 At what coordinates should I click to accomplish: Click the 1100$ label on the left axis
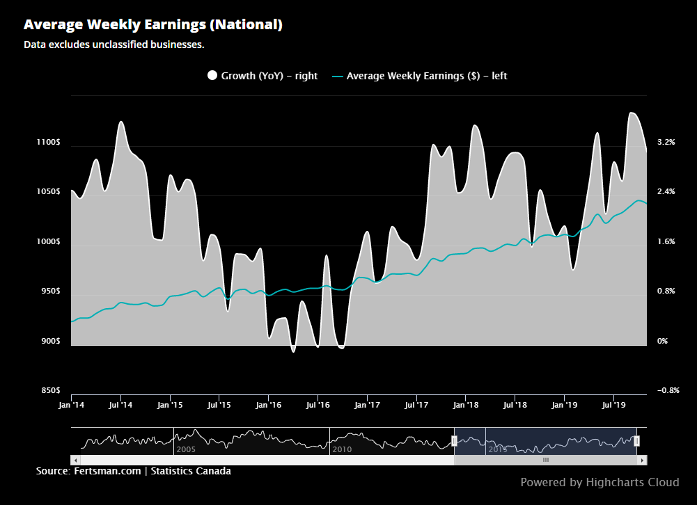pos(48,141)
